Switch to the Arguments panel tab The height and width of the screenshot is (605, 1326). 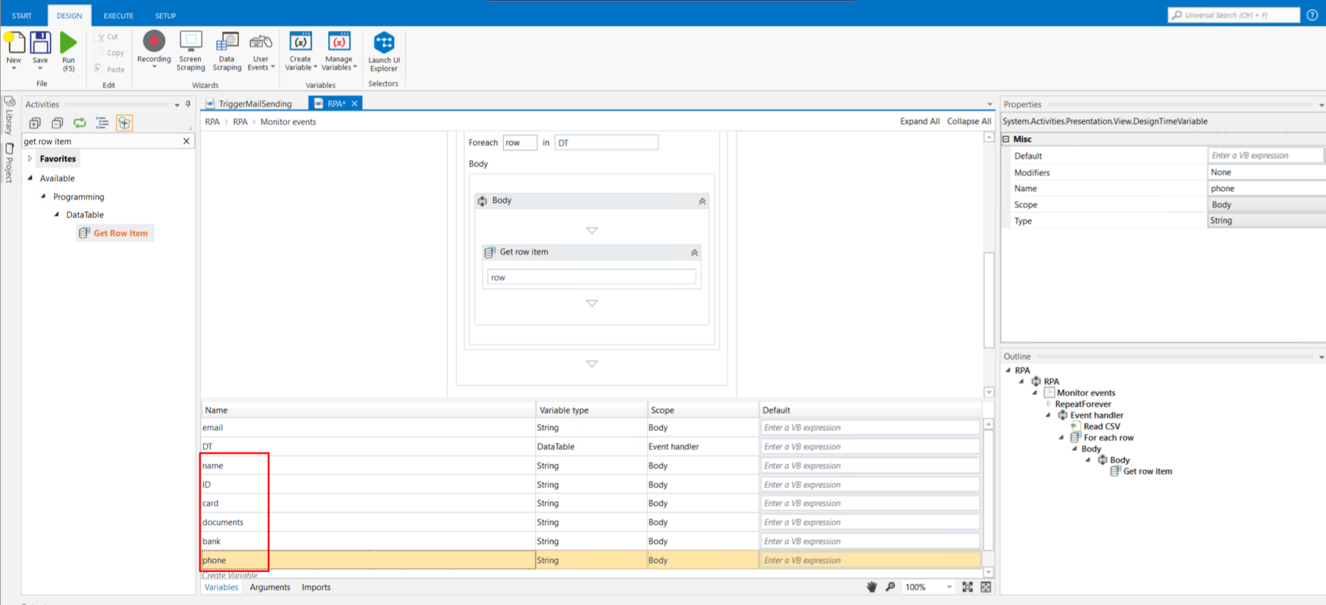pyautogui.click(x=269, y=587)
